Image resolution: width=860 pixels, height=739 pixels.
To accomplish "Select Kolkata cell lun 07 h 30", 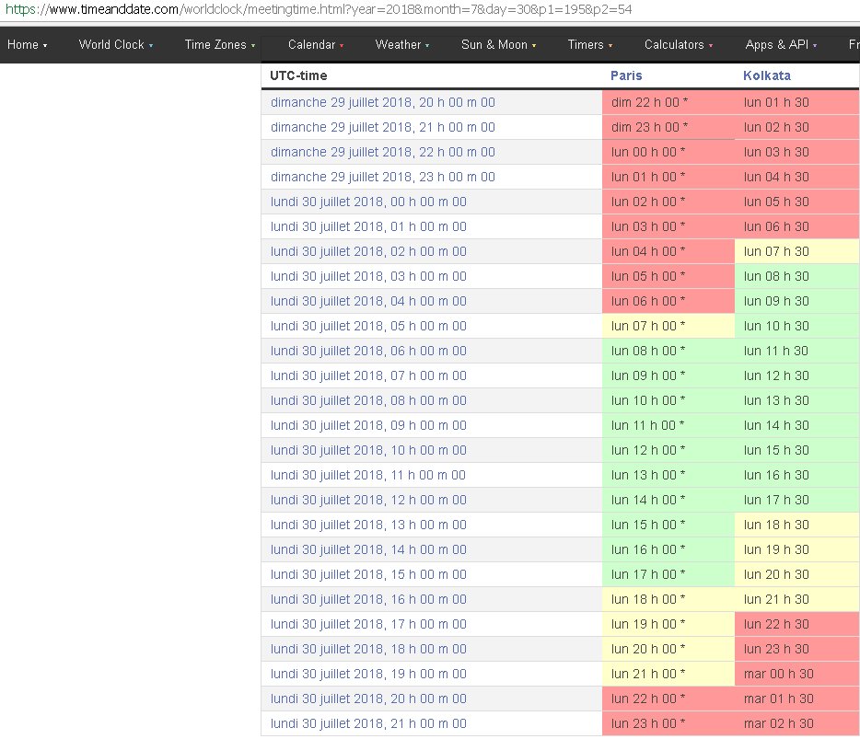I will [x=796, y=251].
